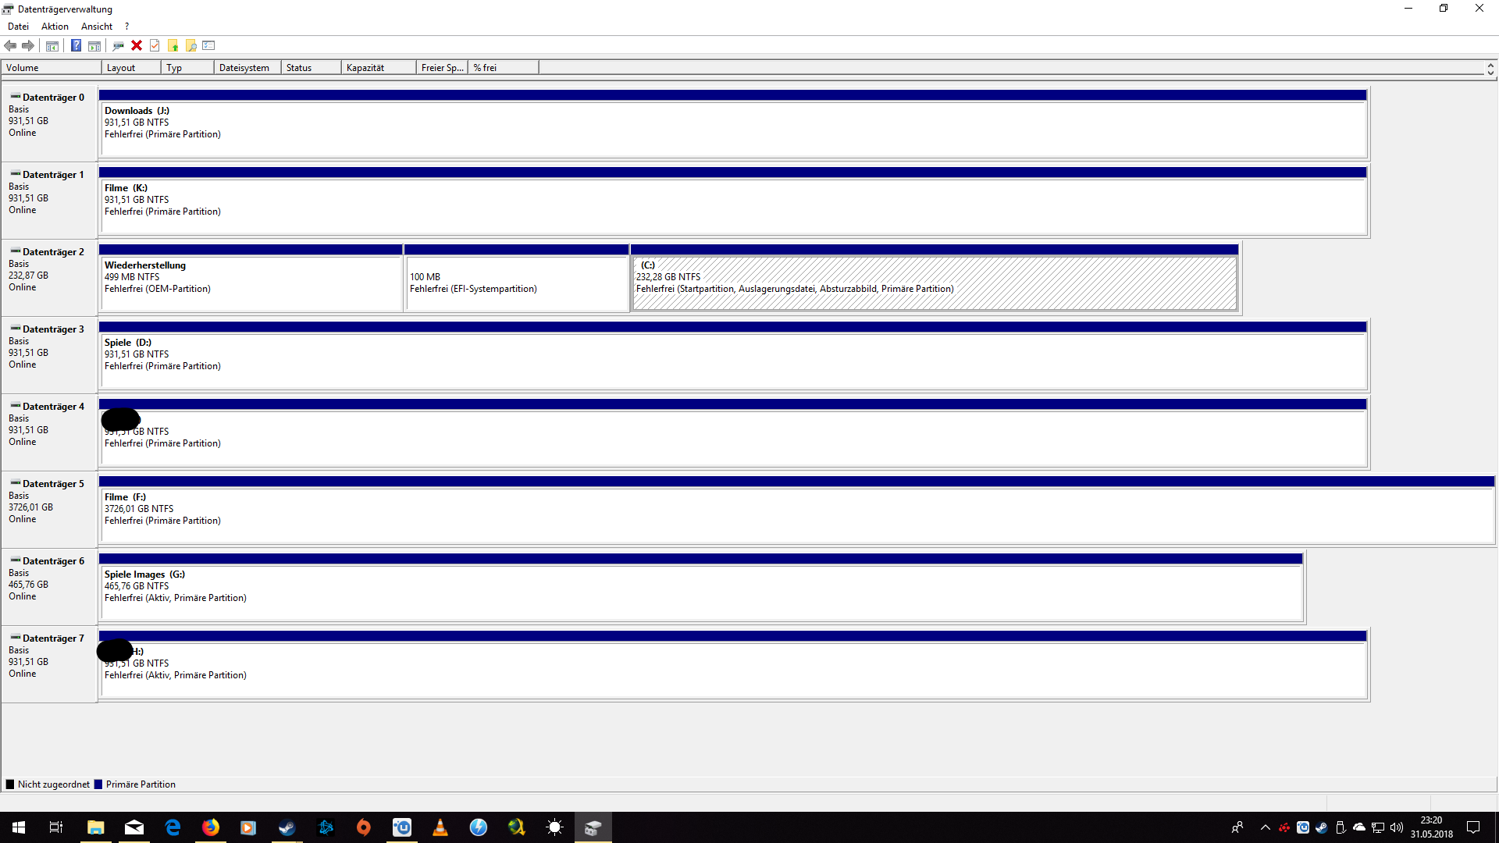Click the Forward arrow toolbar icon
Viewport: 1499px width, 843px height.
click(x=28, y=45)
